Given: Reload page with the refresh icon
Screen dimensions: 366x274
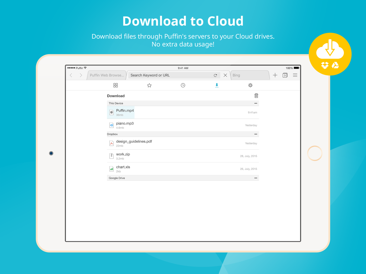Looking at the screenshot, I should click(215, 75).
